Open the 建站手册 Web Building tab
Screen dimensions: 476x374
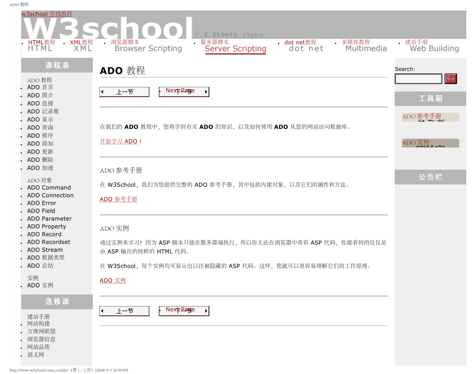point(433,46)
